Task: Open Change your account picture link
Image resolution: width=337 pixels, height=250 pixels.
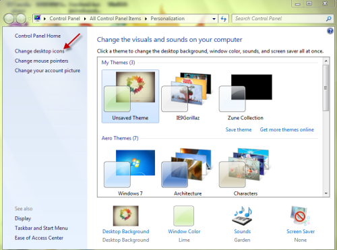Action: tap(47, 71)
